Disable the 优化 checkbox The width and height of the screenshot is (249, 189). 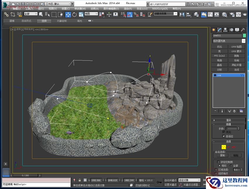(x=224, y=132)
